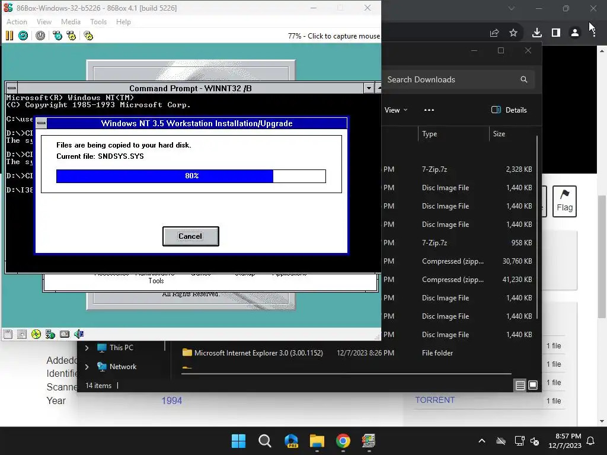Send Ctrl+Alt+Esc via toolbar icon
The height and width of the screenshot is (455, 607).
click(71, 36)
